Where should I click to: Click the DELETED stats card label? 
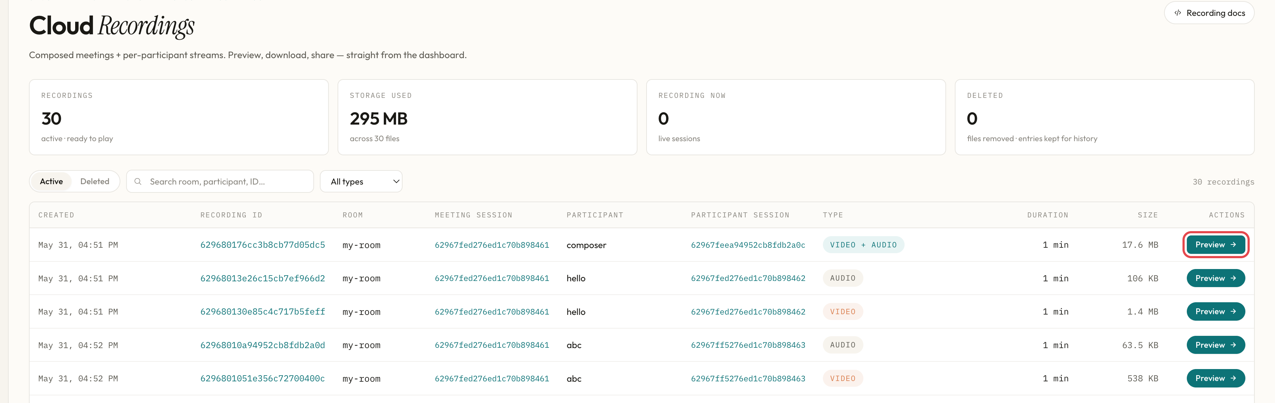pos(984,95)
